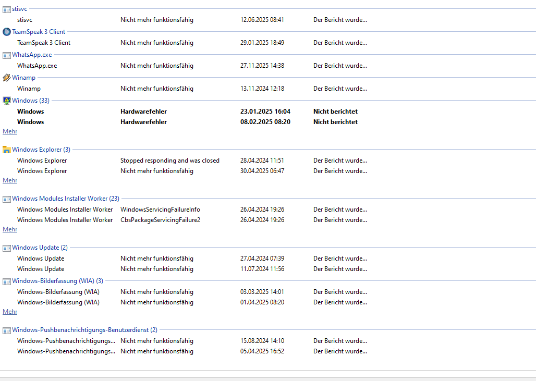
Task: Click 'Nicht mehr funktionsfähig' in TeamSpeak row
Action: 157,43
